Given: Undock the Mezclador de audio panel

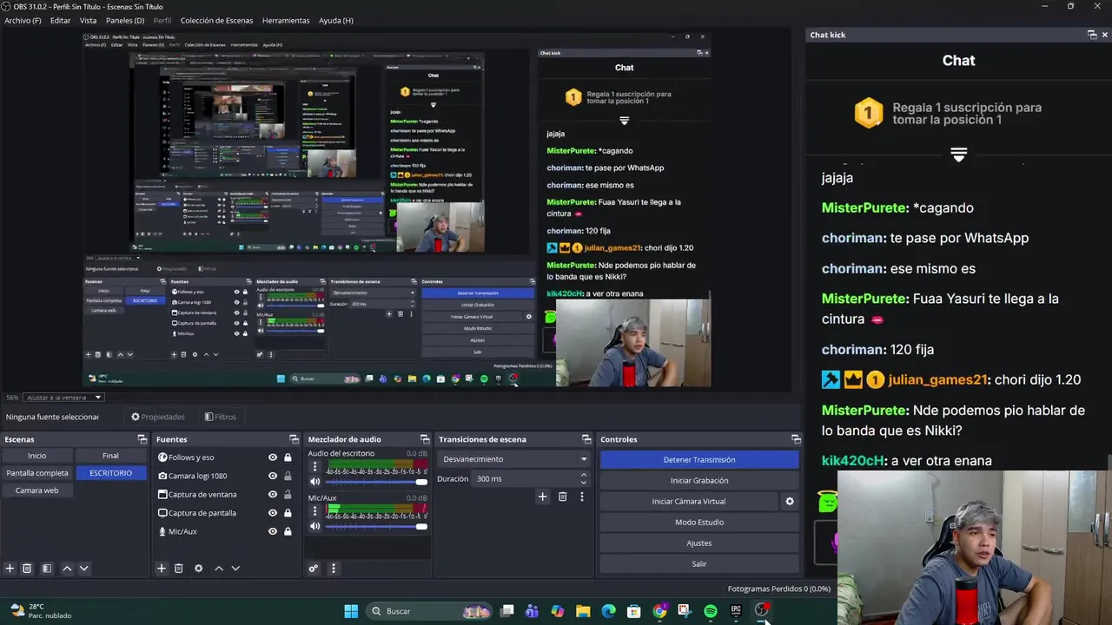Looking at the screenshot, I should point(425,439).
